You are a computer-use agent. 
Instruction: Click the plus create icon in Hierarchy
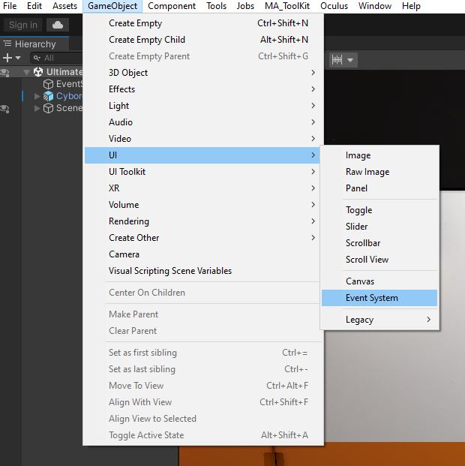tap(7, 58)
